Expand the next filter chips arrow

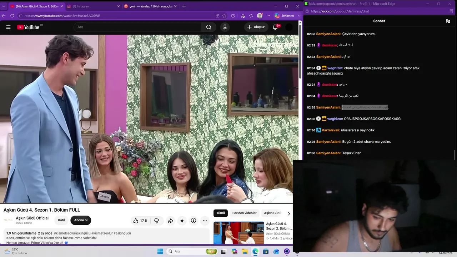pyautogui.click(x=289, y=213)
